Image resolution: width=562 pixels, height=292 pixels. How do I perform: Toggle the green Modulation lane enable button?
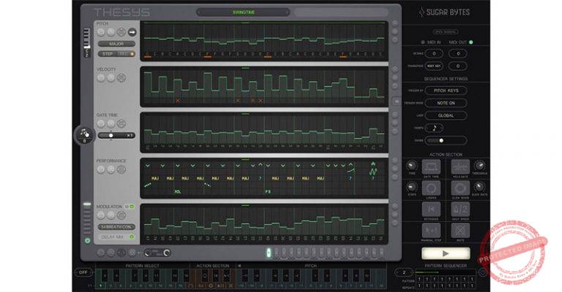132,207
